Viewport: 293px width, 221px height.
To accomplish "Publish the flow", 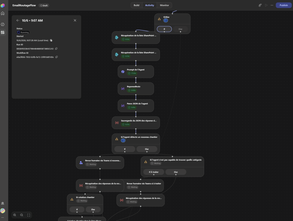I will click(x=284, y=5).
